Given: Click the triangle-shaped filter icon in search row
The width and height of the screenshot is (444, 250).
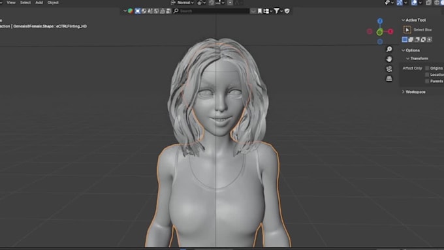Looking at the screenshot, I should pyautogui.click(x=163, y=10).
